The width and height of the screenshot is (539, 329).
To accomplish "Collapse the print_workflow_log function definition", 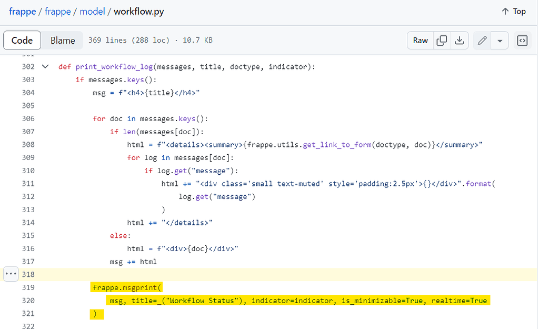I will click(45, 66).
